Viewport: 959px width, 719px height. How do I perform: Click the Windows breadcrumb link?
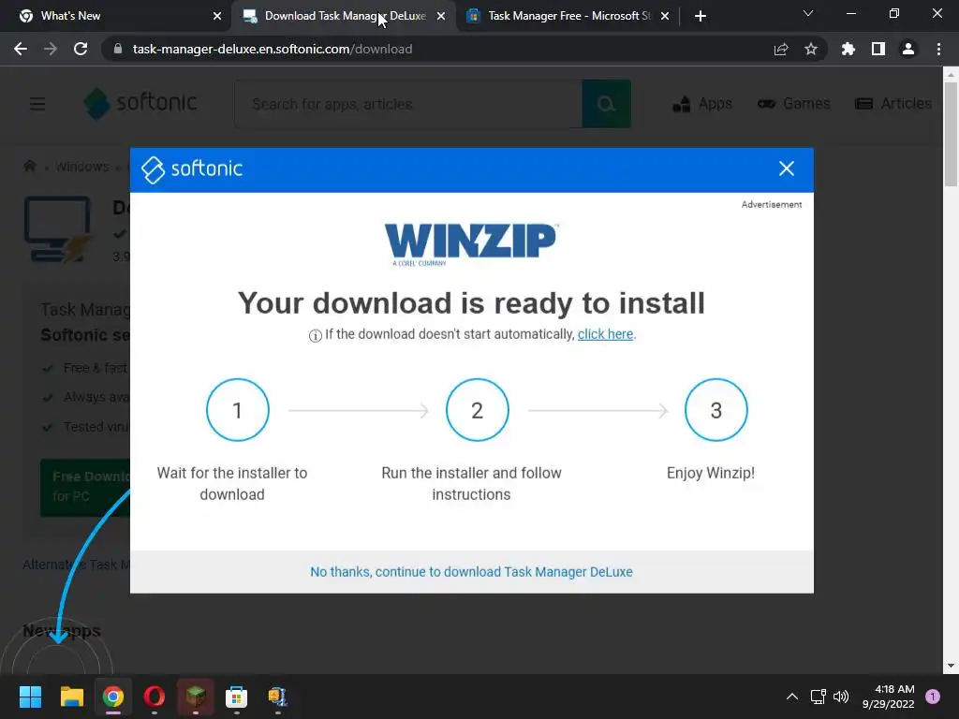82,167
